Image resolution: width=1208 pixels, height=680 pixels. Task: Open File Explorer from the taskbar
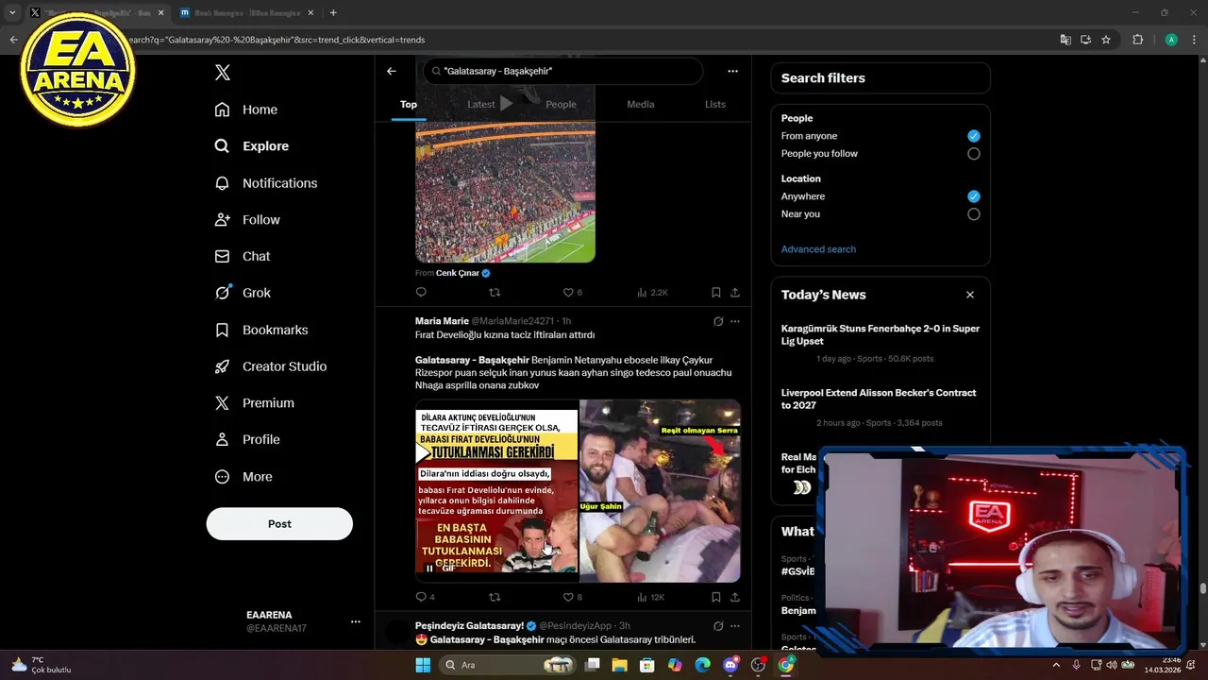click(x=619, y=665)
